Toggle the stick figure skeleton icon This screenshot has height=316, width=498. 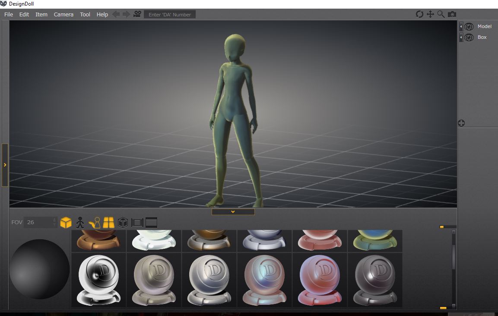coord(80,222)
